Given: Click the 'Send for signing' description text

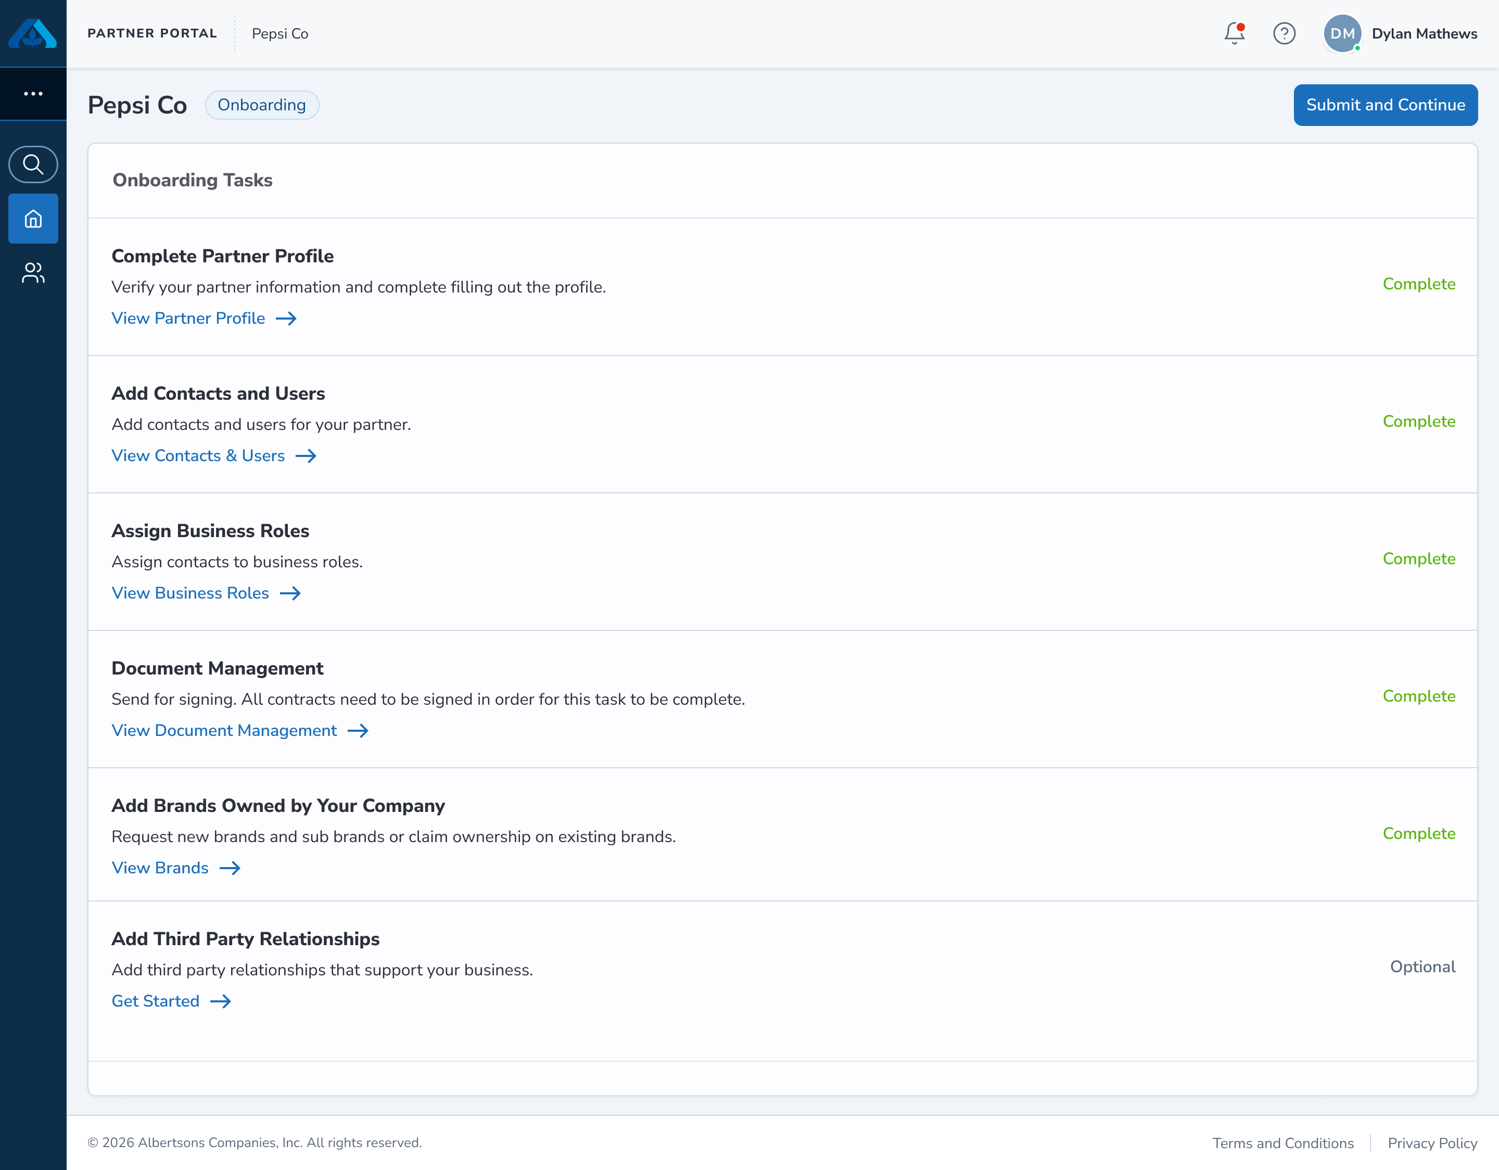Looking at the screenshot, I should tap(428, 700).
